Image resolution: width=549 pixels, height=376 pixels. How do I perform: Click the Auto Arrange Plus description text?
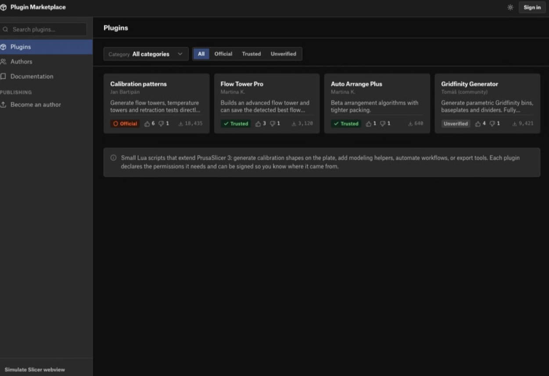point(375,106)
